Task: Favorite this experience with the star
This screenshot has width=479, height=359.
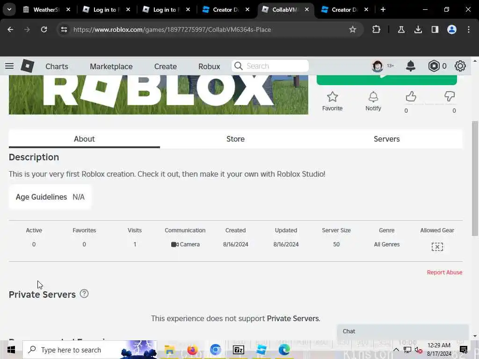Action: [x=333, y=101]
